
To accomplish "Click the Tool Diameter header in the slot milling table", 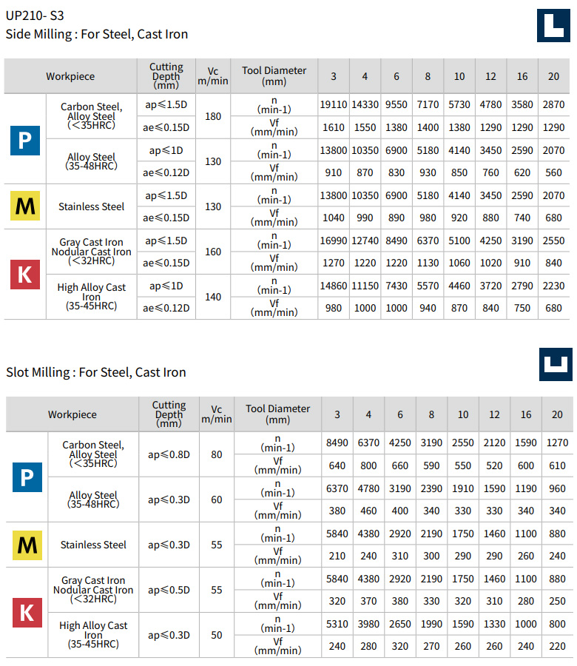I will click(278, 414).
